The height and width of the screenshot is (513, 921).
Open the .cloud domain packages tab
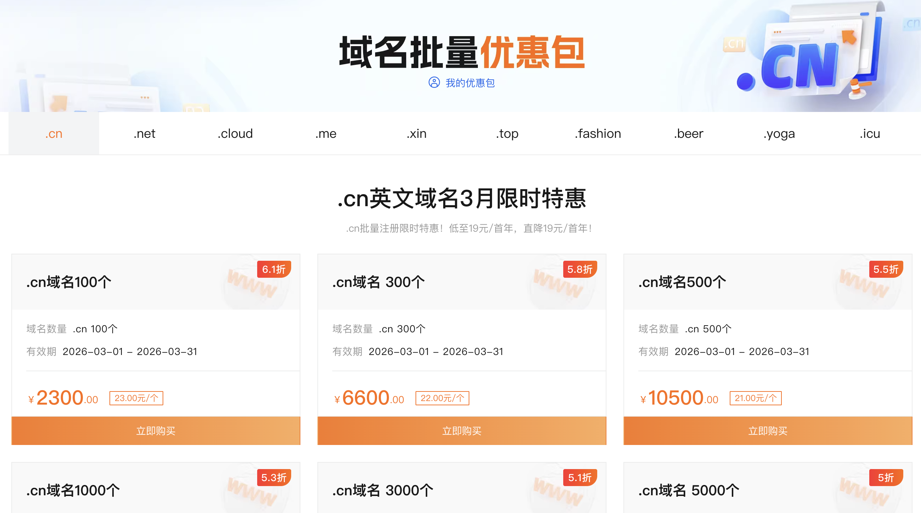click(235, 133)
